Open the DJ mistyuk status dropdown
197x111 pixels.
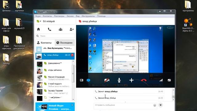[39, 21]
